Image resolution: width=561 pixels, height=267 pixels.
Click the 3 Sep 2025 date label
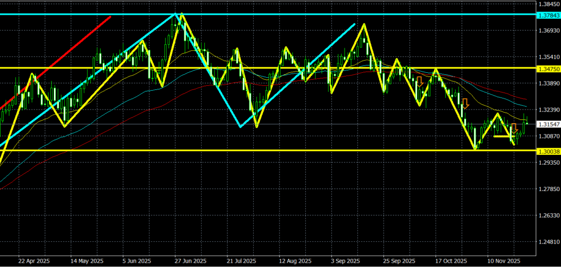coord(345,261)
